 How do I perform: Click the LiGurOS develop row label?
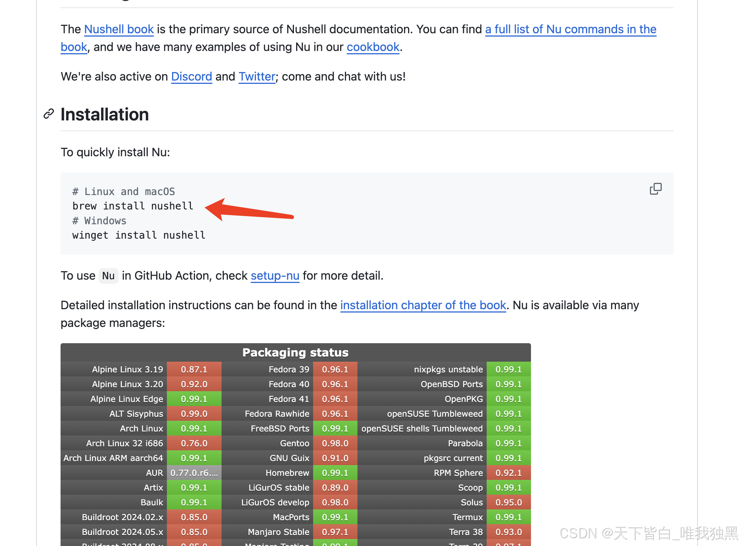[275, 502]
